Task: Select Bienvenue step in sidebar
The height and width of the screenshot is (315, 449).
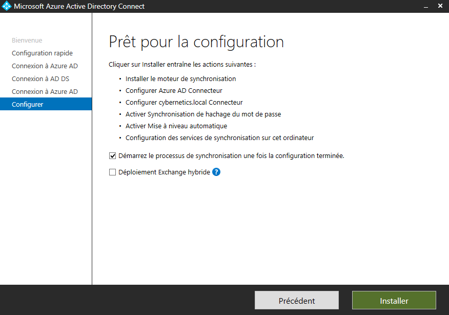Action: point(27,41)
